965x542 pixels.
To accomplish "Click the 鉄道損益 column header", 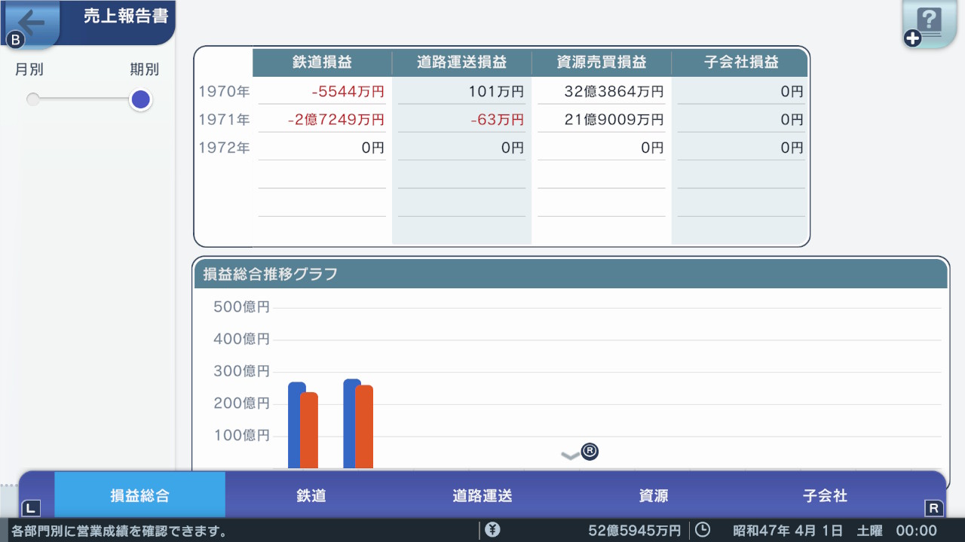I will click(x=322, y=63).
